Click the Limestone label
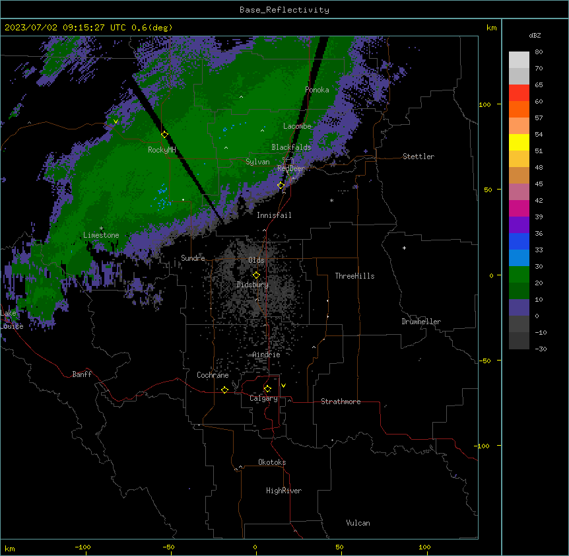 [x=101, y=235]
